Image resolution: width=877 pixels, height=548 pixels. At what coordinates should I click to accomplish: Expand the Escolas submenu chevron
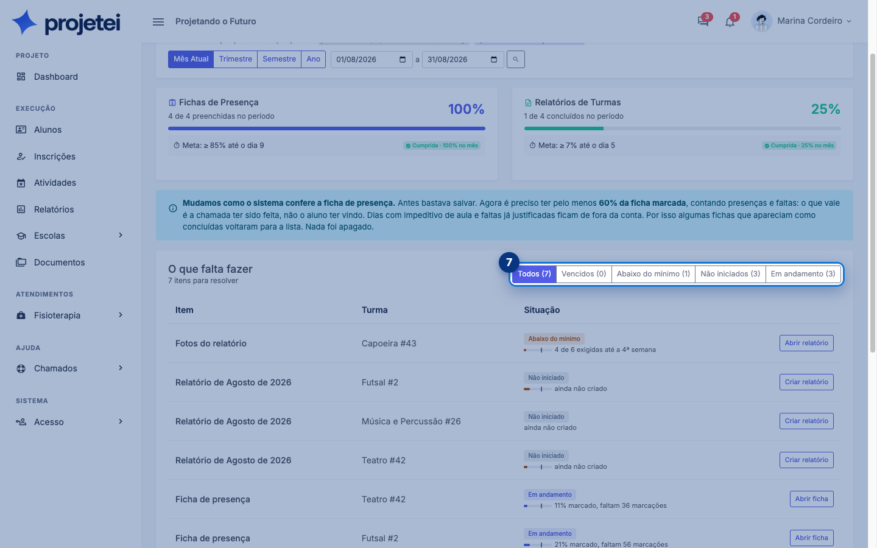click(121, 235)
